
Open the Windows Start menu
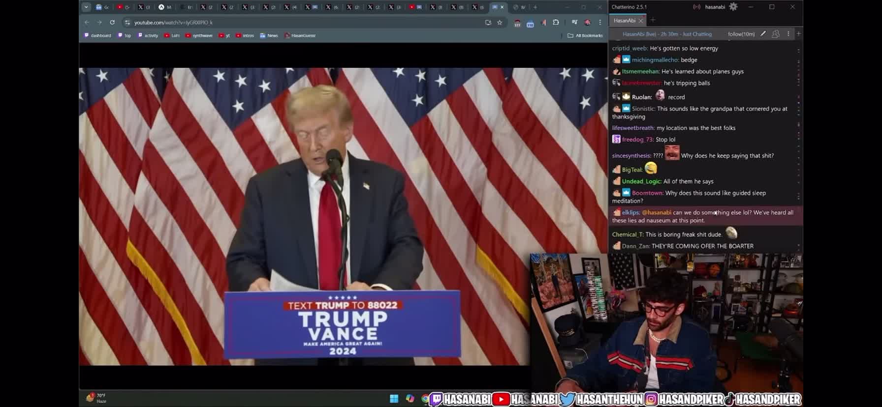tap(394, 399)
